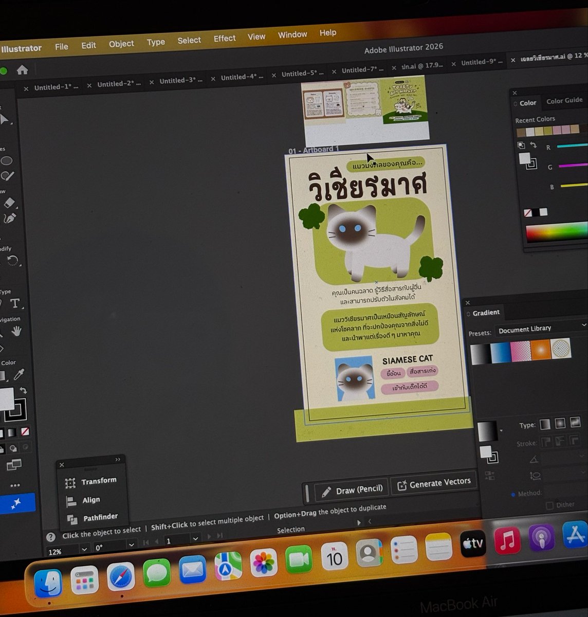Image resolution: width=588 pixels, height=617 pixels.
Task: Select the Ellipse tool
Action: pos(7,161)
